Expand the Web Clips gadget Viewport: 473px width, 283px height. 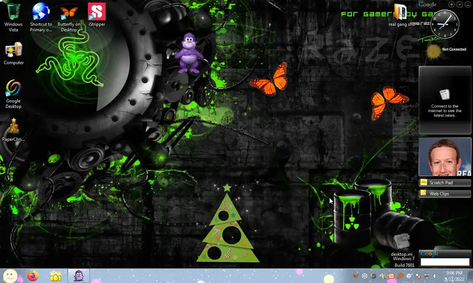pyautogui.click(x=445, y=194)
